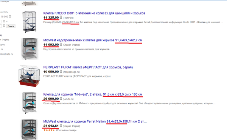Click the small icon beside price 24 643,61
227x140 pixels.
point(61,126)
